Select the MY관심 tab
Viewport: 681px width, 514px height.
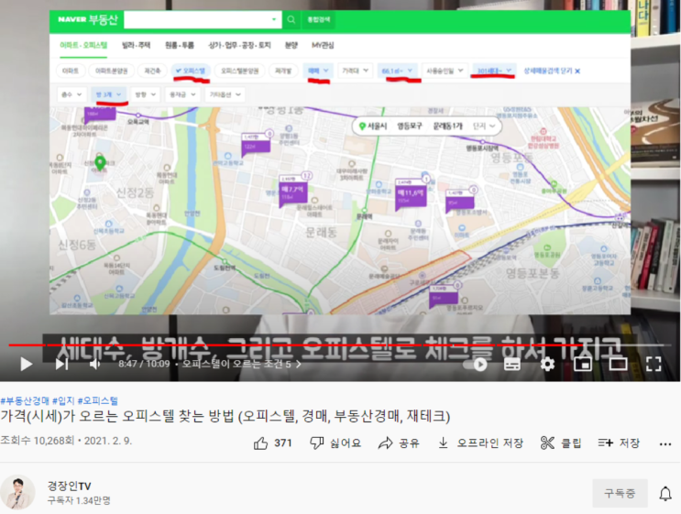tap(323, 45)
